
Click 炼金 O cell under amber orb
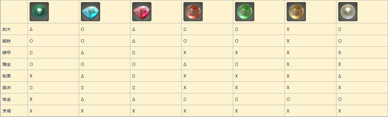288,99
